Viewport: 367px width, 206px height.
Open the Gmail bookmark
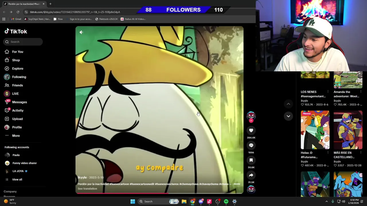pos(16,19)
